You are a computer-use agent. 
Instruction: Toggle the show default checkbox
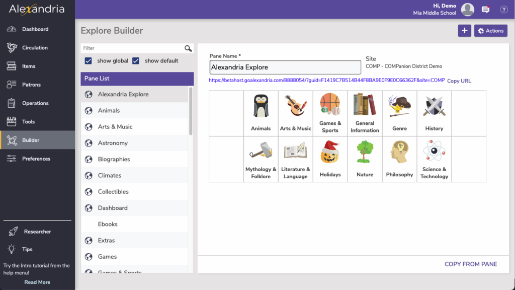(x=136, y=61)
